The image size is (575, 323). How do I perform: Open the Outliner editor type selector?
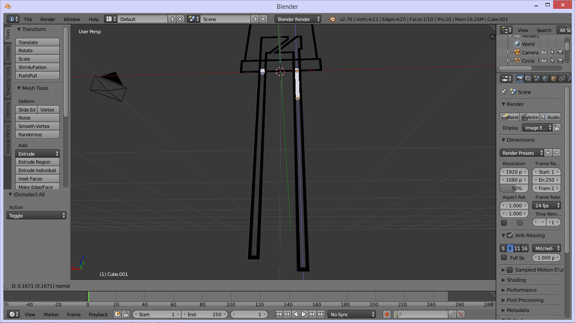point(506,30)
